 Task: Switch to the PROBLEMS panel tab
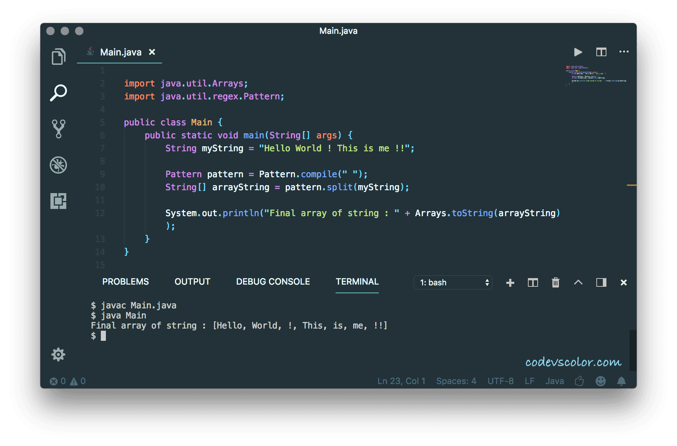pos(125,282)
